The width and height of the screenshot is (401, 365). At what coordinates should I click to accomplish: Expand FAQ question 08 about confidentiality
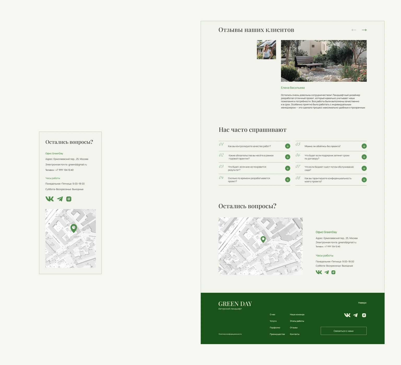[364, 180]
